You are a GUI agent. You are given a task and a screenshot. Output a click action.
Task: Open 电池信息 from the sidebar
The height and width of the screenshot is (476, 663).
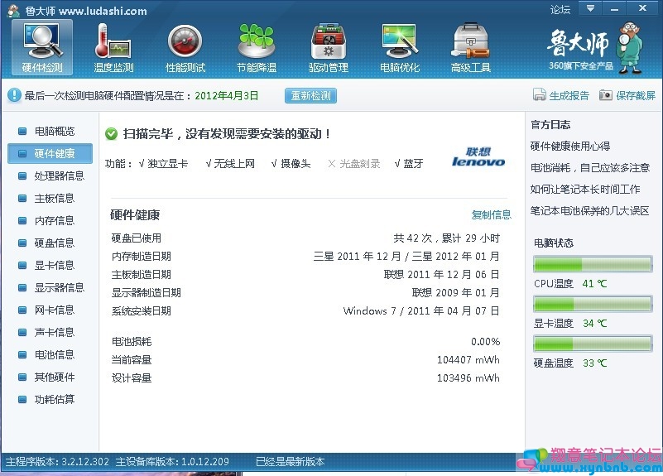point(54,354)
